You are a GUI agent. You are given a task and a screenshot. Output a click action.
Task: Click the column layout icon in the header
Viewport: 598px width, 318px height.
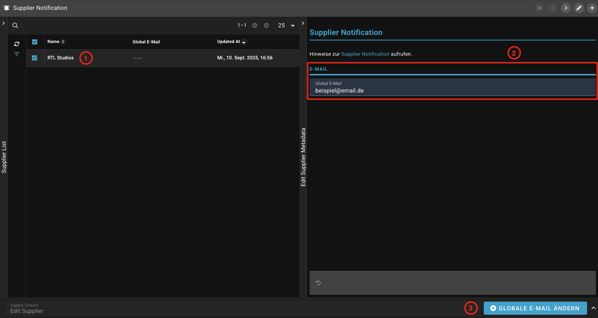point(539,8)
